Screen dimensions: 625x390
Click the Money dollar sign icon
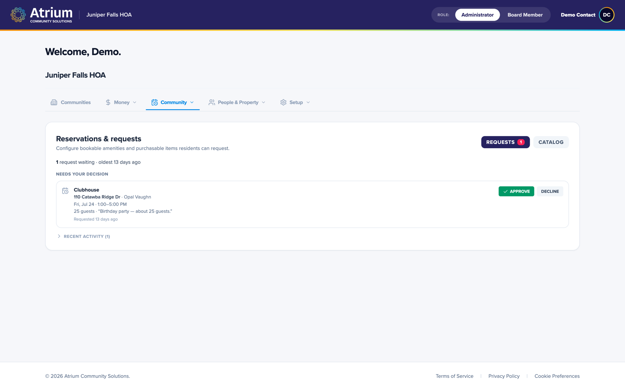(x=108, y=102)
